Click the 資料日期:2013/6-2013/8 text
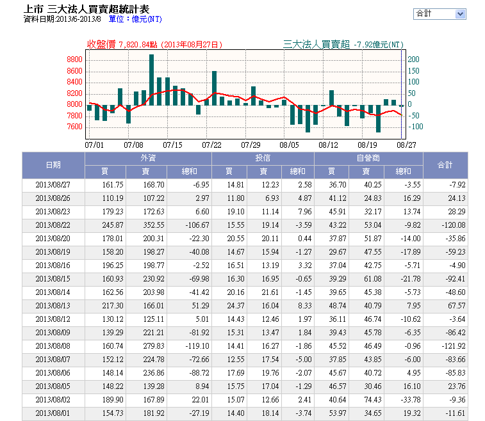 click(x=62, y=19)
